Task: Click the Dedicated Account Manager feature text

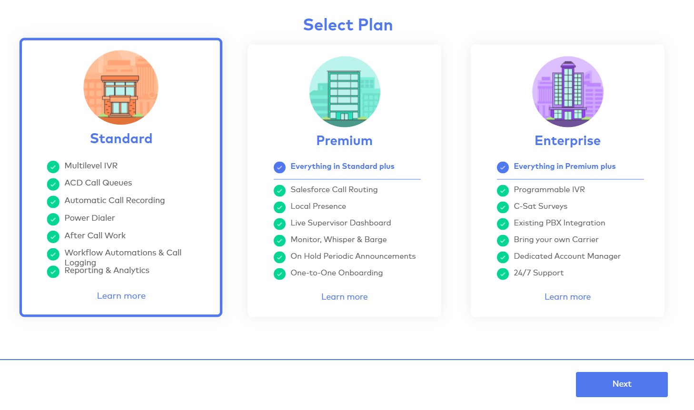Action: point(567,256)
